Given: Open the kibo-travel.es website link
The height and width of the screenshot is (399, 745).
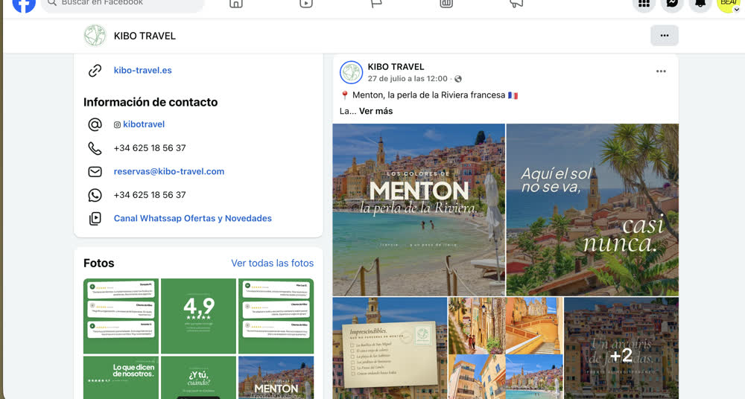Looking at the screenshot, I should [142, 70].
